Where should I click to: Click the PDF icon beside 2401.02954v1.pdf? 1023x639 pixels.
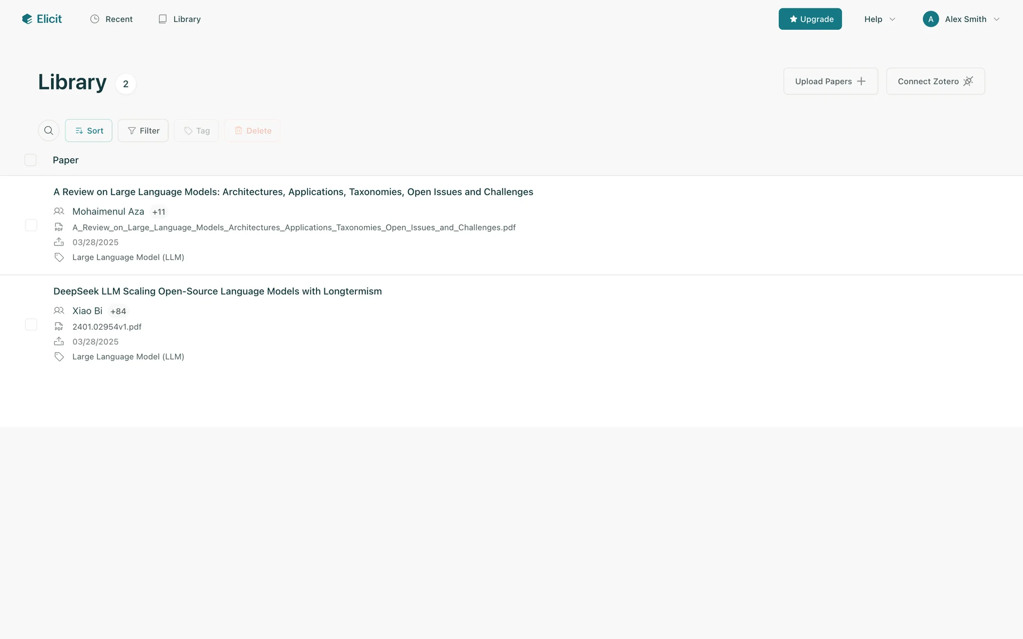[x=59, y=326]
